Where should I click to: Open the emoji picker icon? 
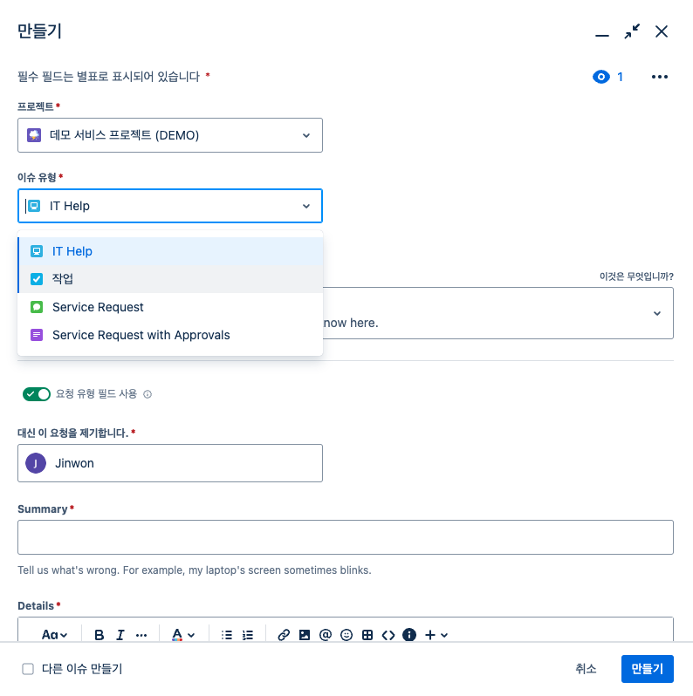pos(346,635)
